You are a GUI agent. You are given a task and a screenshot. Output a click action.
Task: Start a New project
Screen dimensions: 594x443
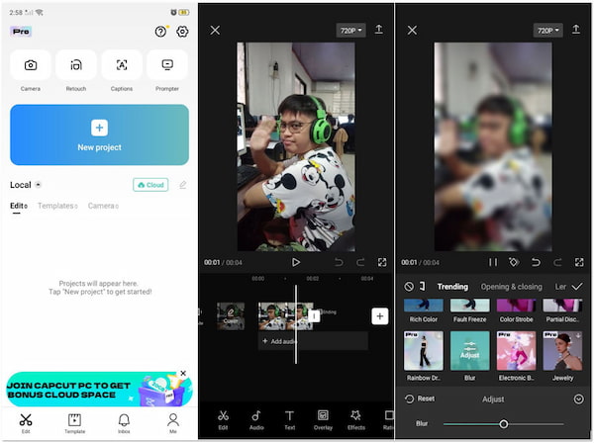(x=99, y=134)
